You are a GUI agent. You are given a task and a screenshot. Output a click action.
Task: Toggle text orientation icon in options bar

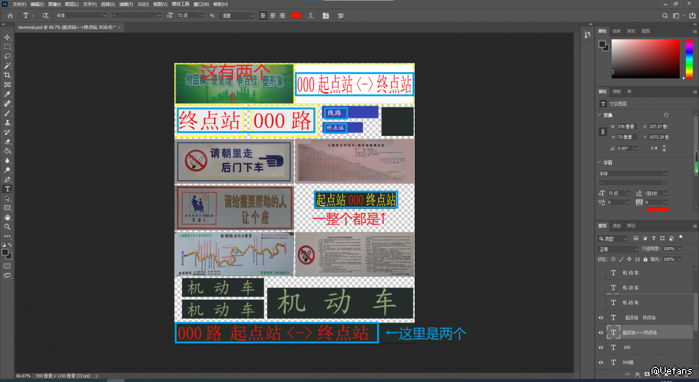[x=45, y=16]
